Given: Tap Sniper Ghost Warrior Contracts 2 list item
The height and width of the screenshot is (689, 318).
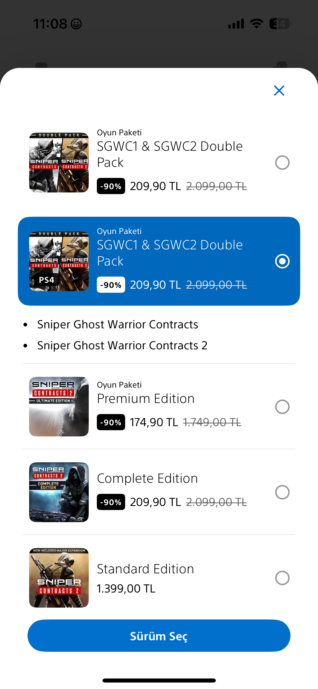Looking at the screenshot, I should (122, 345).
